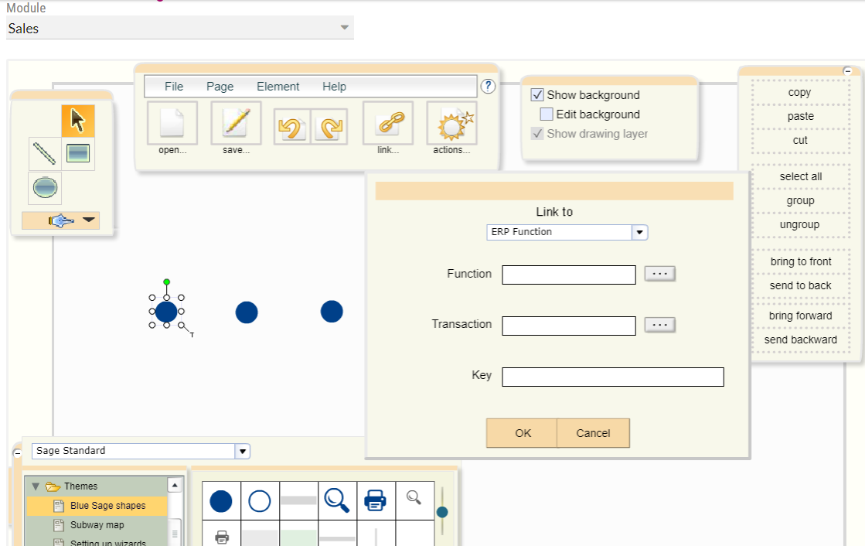The image size is (865, 546).
Task: Open a file using the open toolbar icon
Action: [172, 123]
